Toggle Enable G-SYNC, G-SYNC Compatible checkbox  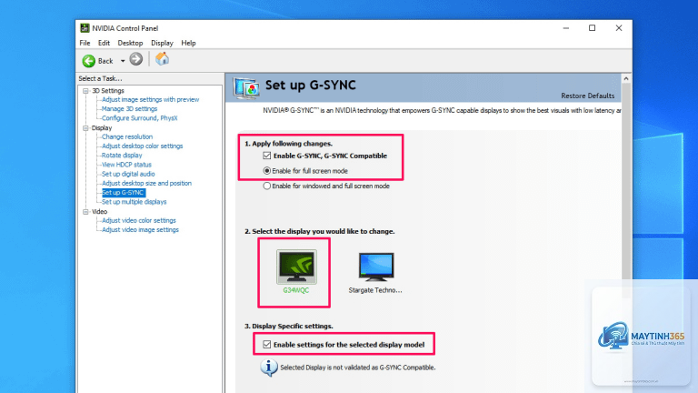(x=266, y=156)
